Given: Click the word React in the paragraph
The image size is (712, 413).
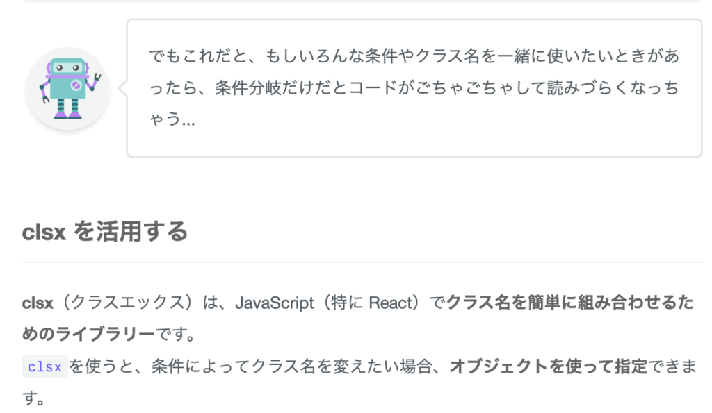Looking at the screenshot, I should [387, 303].
